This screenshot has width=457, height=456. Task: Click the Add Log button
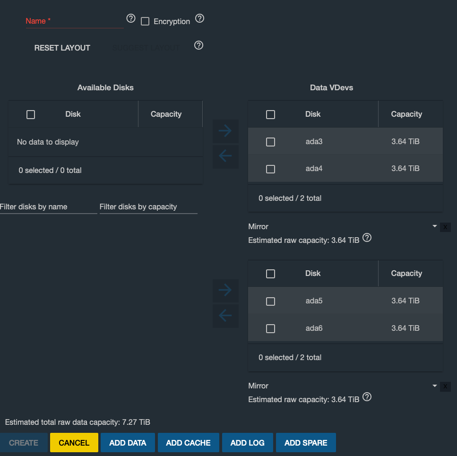(248, 443)
